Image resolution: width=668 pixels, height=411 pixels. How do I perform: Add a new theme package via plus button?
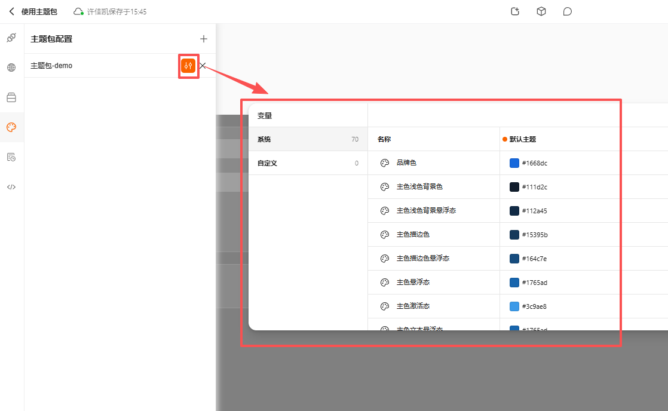203,38
